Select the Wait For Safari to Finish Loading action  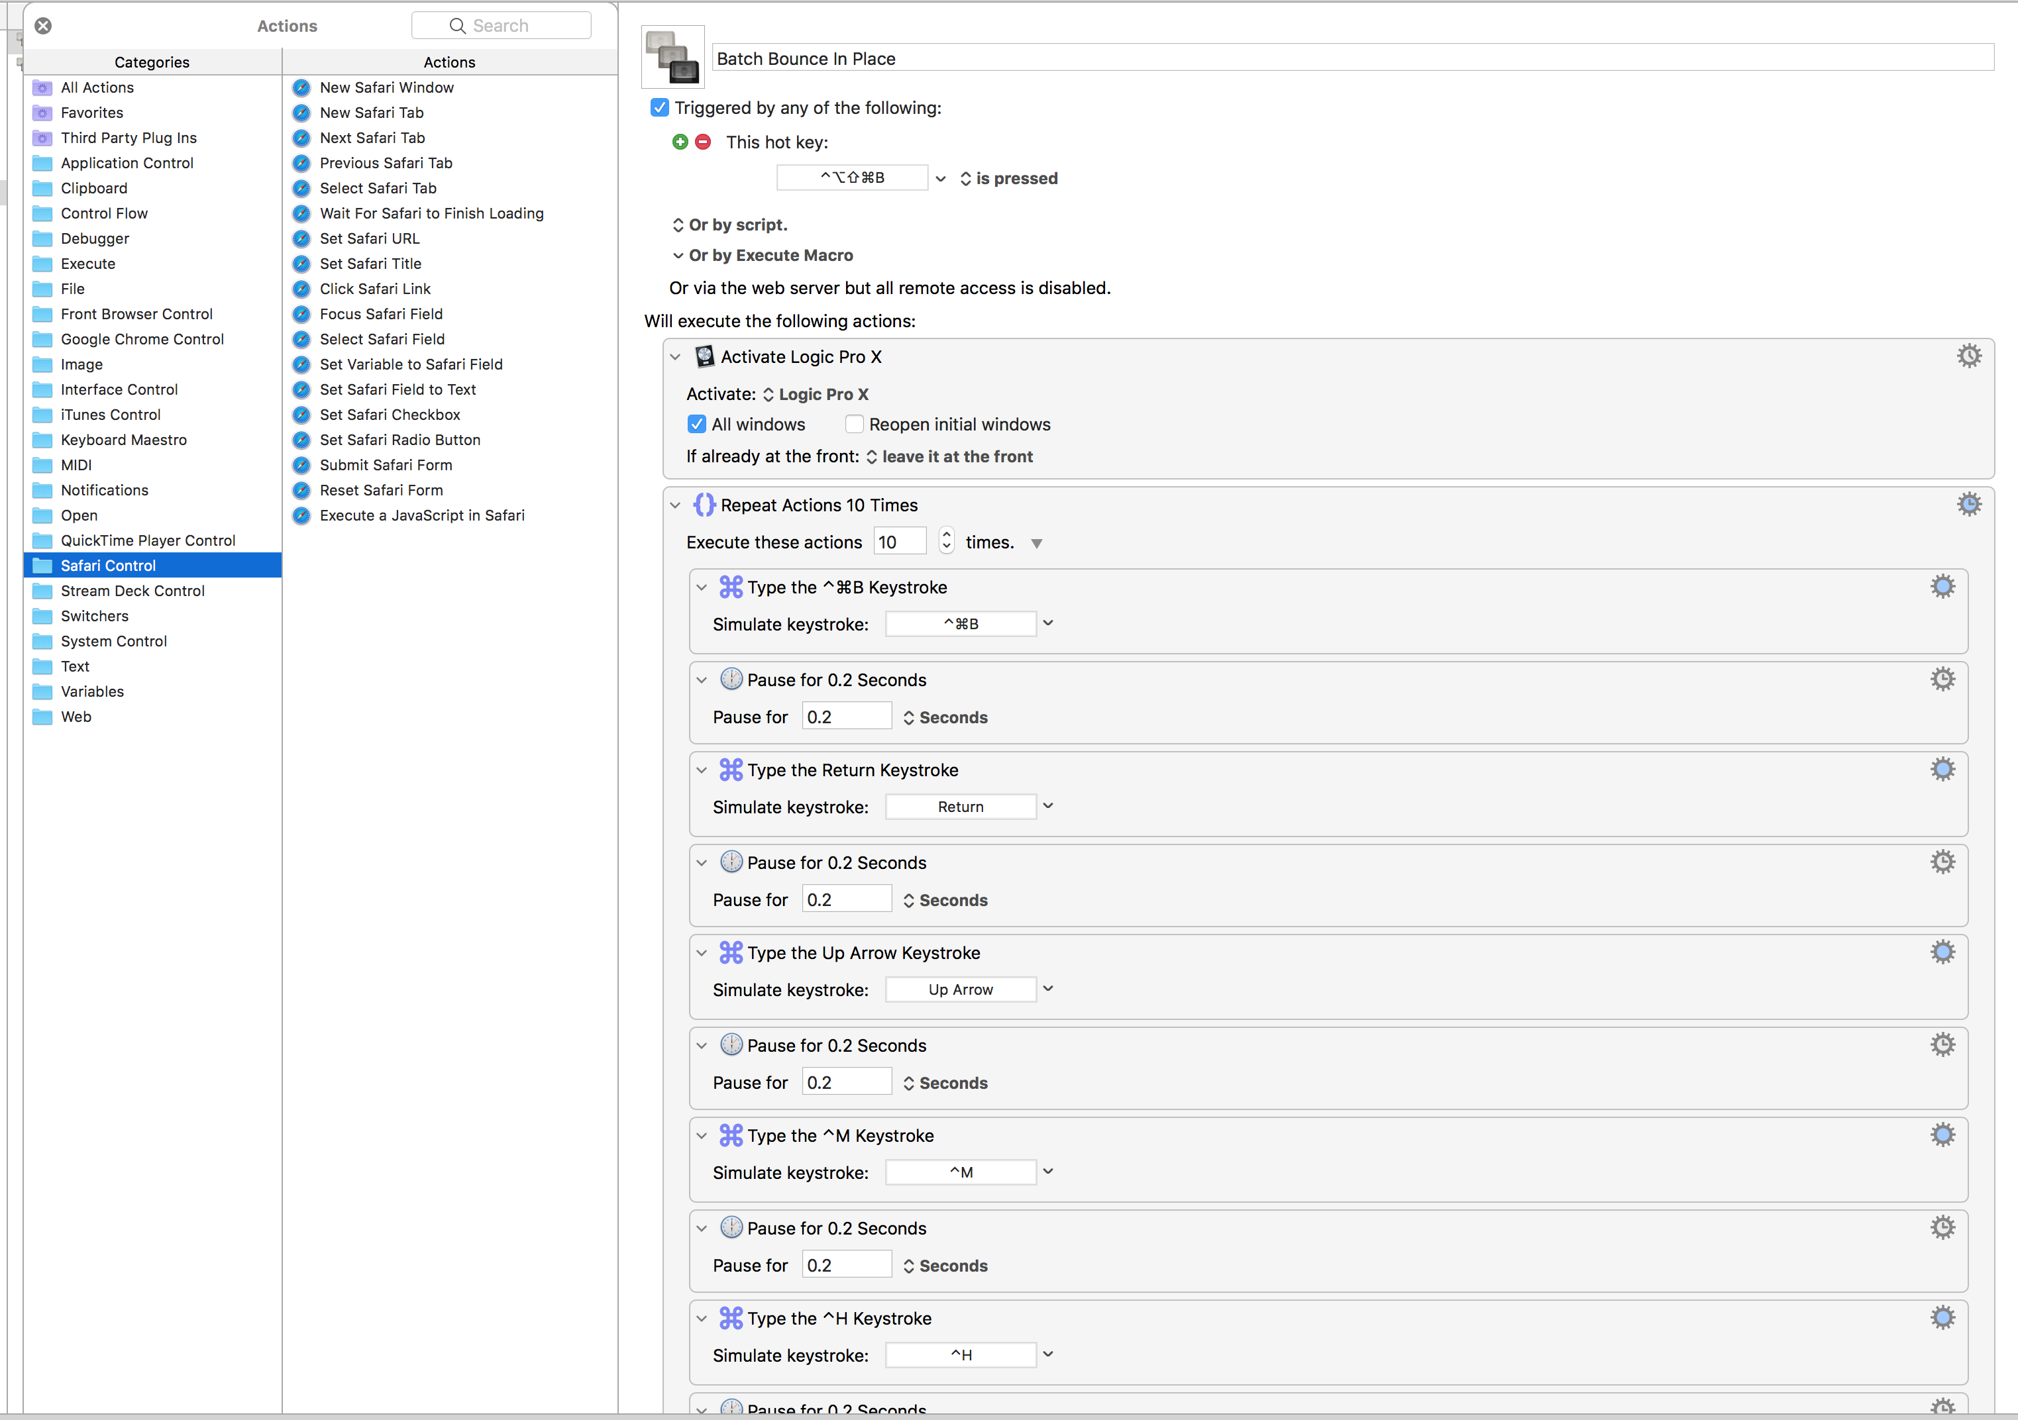450,213
